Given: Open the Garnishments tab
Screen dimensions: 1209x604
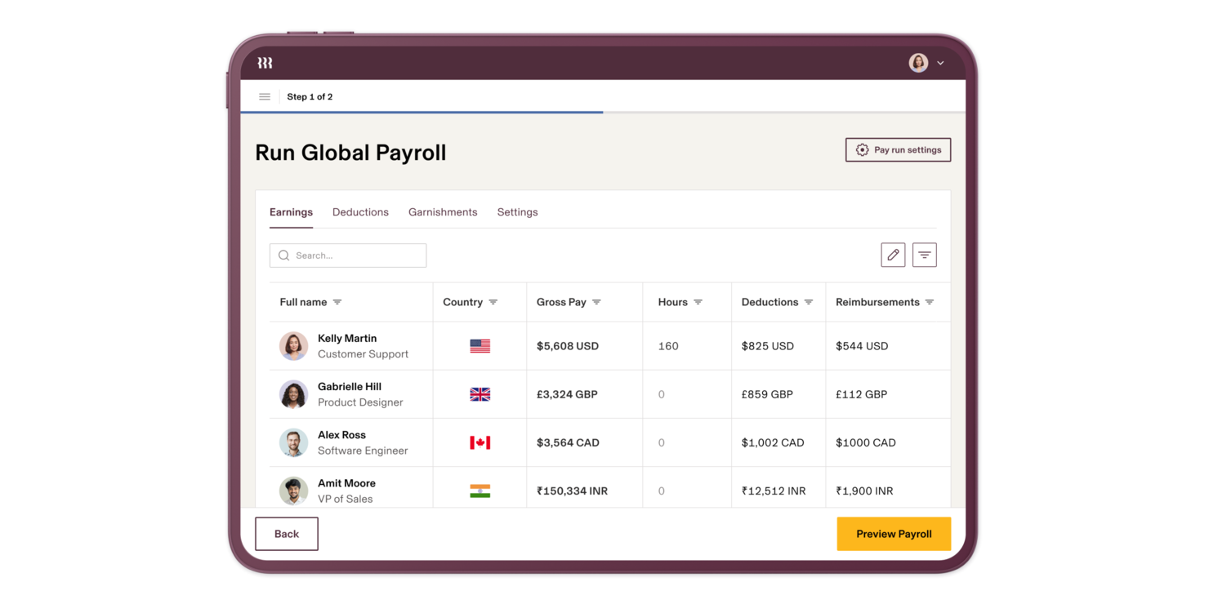Looking at the screenshot, I should click(x=443, y=211).
